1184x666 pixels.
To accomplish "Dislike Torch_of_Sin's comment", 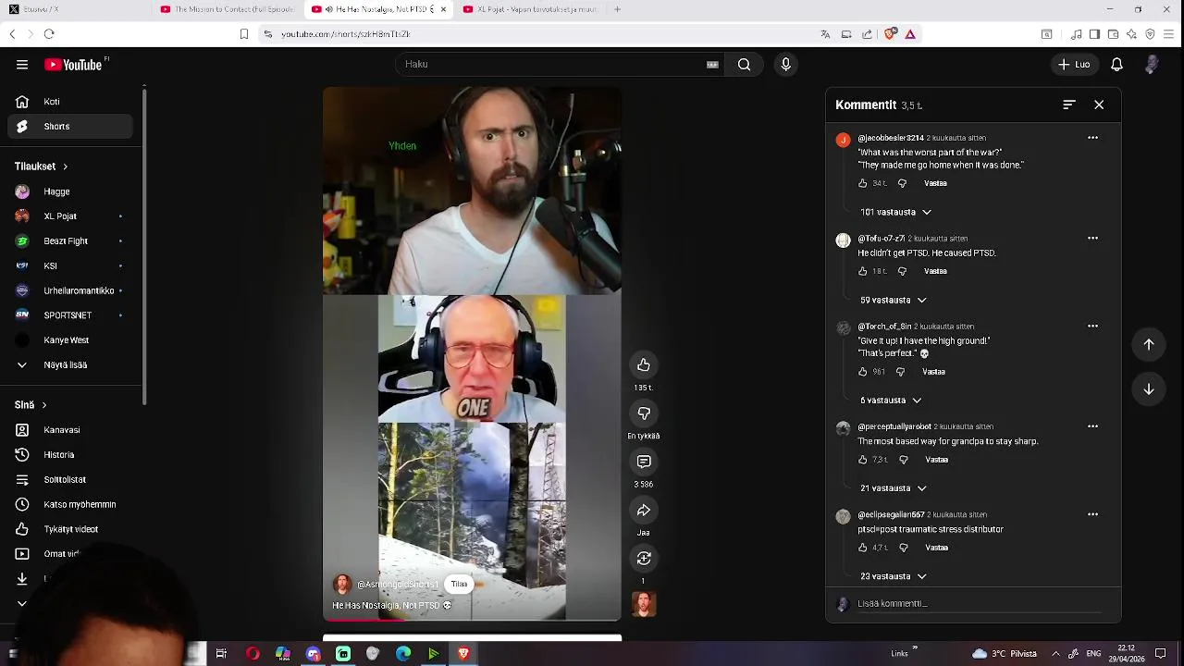I will [x=901, y=372].
